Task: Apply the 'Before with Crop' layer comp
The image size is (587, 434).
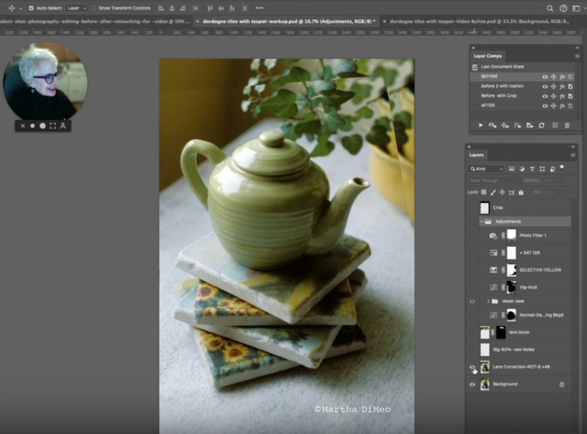Action: pos(474,96)
